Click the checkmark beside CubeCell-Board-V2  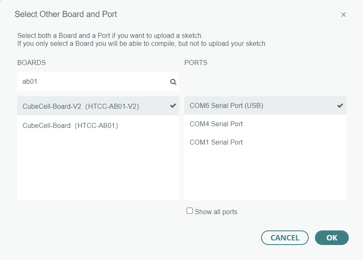[173, 106]
